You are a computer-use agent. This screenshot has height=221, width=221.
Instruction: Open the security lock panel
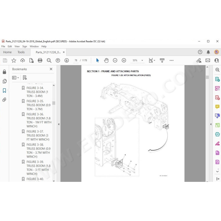click(4, 72)
